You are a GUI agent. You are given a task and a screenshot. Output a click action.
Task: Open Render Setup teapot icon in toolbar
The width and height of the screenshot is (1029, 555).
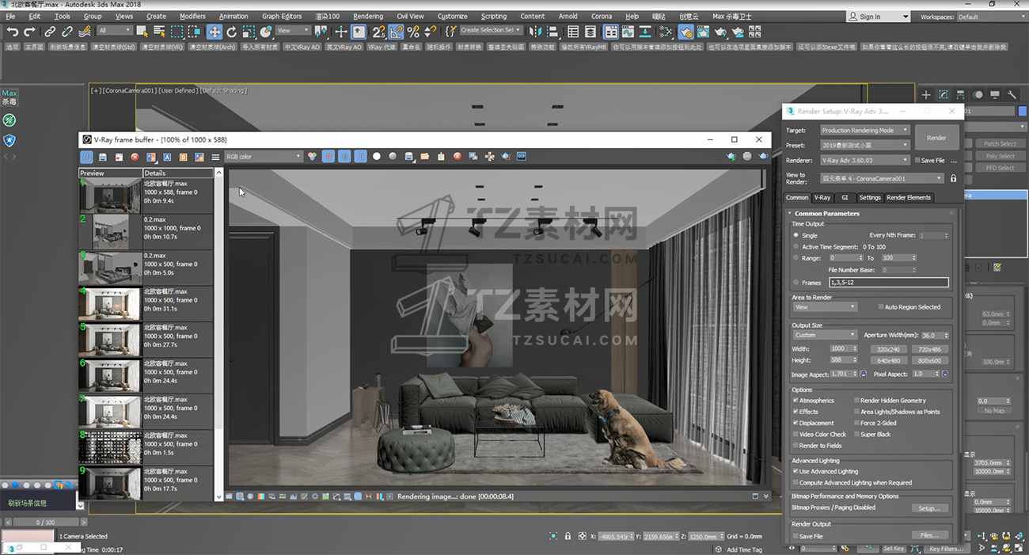685,32
